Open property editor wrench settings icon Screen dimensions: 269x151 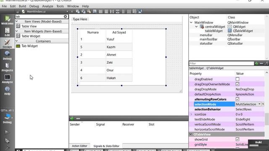pyautogui.click(x=266, y=63)
